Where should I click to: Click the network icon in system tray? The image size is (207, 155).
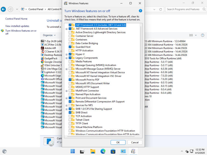click(x=191, y=151)
